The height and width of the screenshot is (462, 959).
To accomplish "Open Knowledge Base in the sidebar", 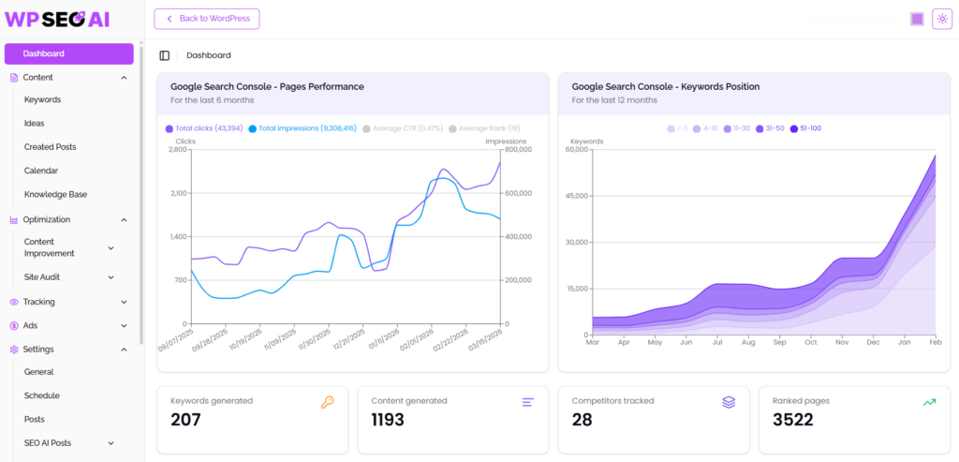I will [55, 195].
